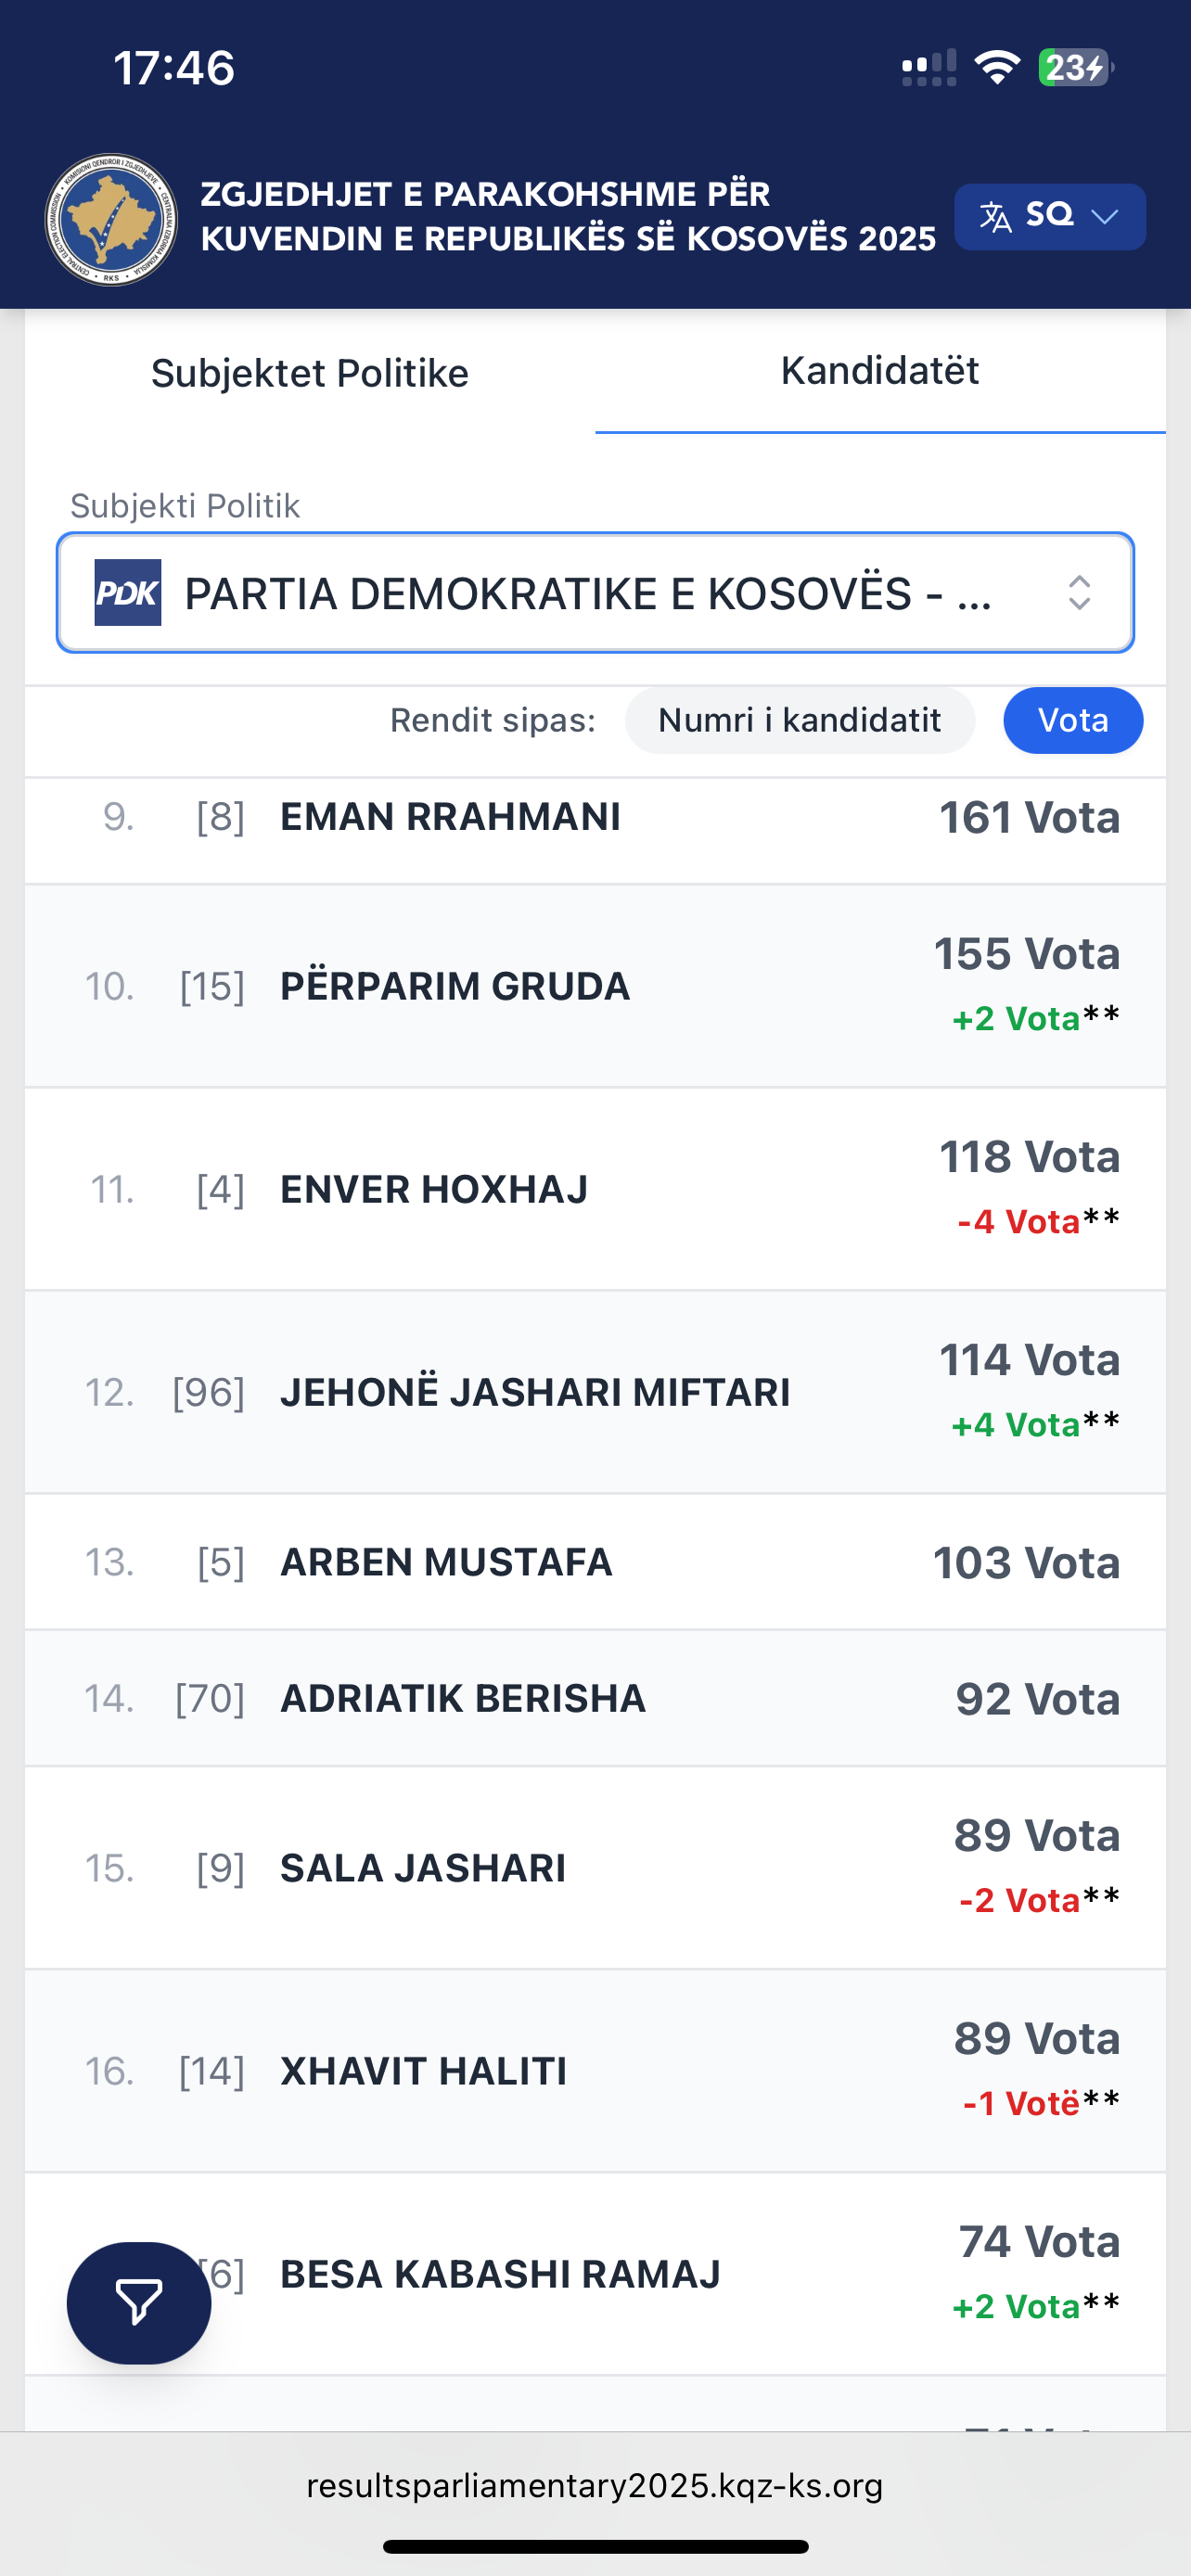Select the Kandidatët tab
Viewport: 1191px width, 2576px height.
[880, 371]
